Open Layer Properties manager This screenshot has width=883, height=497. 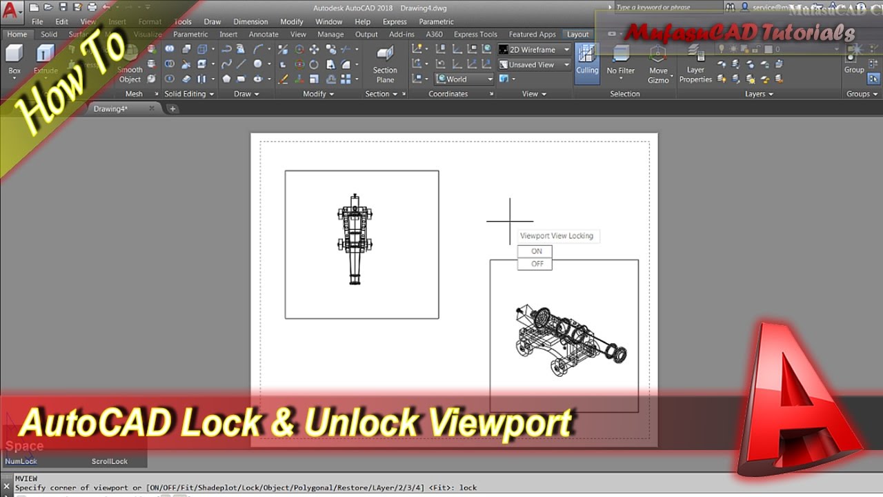tap(695, 64)
